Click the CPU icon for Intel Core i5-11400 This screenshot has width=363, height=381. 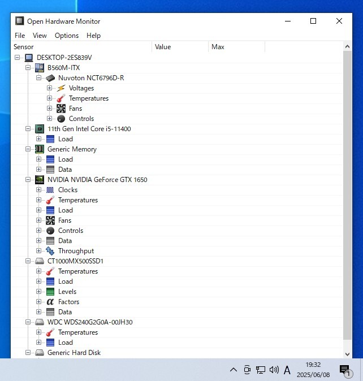tap(40, 129)
